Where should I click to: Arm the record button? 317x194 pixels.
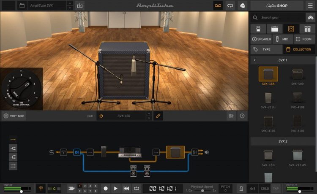[x=106, y=189]
